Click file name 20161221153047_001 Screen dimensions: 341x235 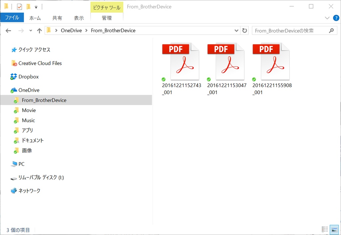pos(227,89)
